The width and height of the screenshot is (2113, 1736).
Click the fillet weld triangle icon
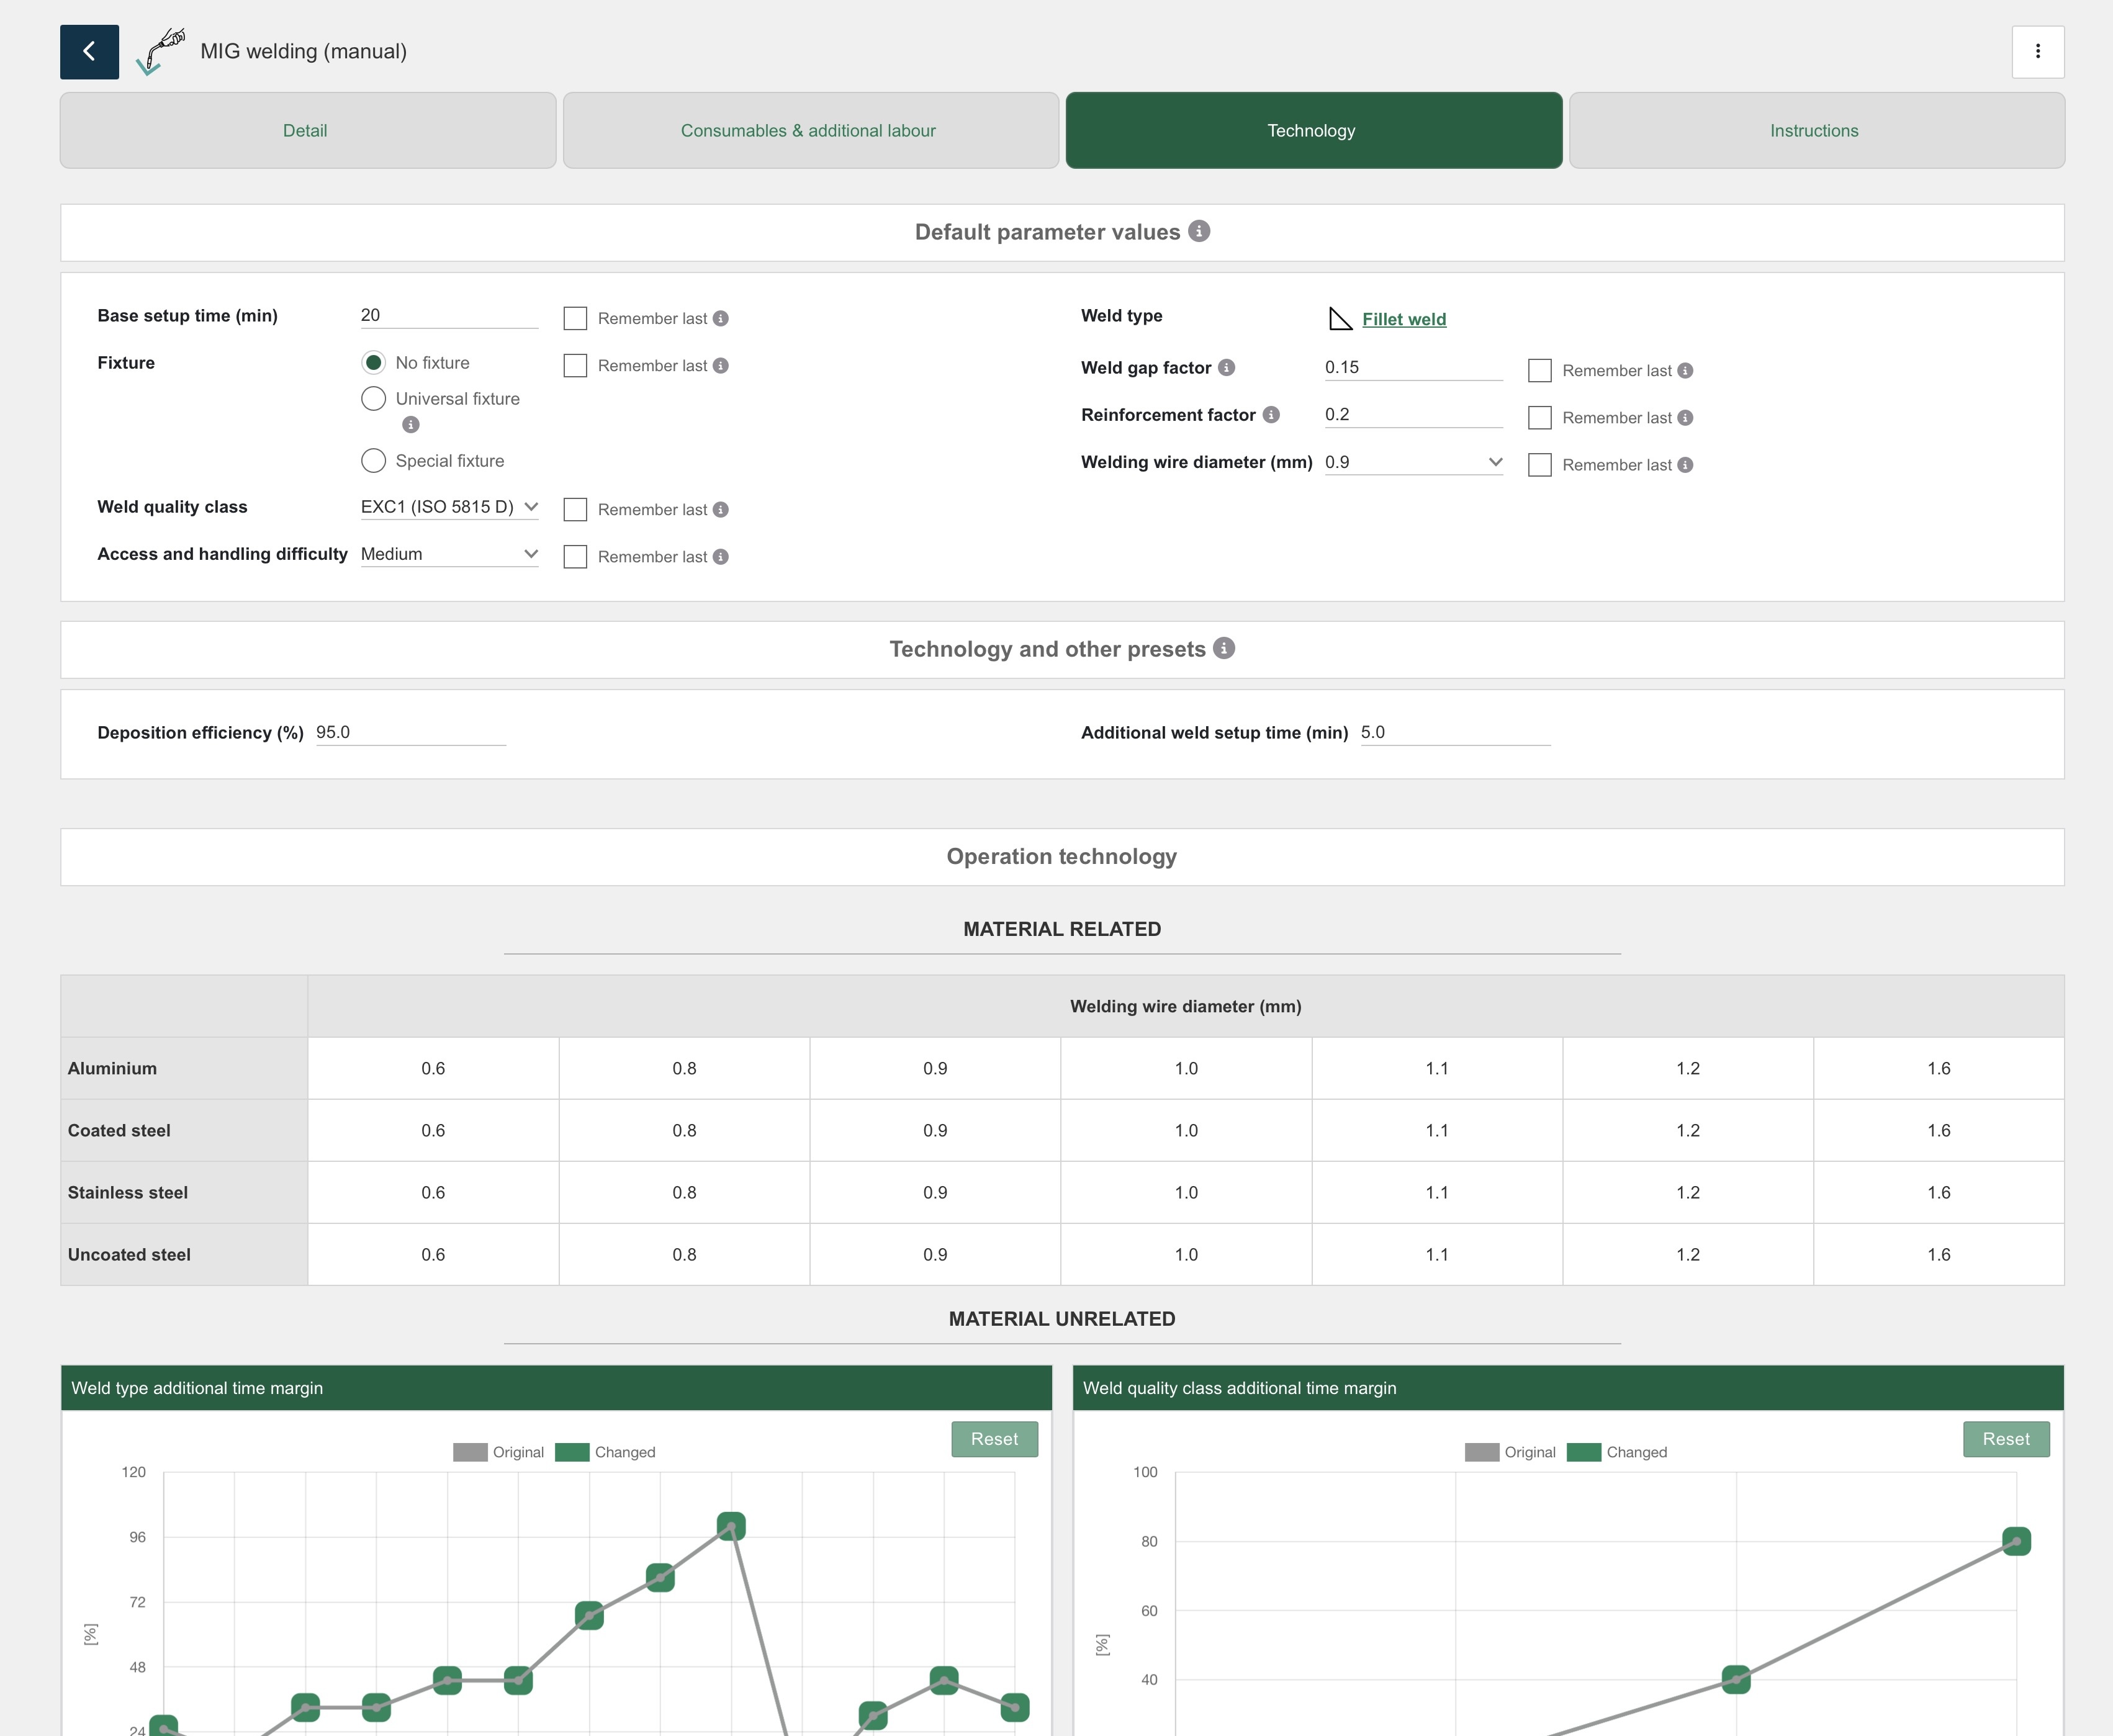click(x=1339, y=319)
